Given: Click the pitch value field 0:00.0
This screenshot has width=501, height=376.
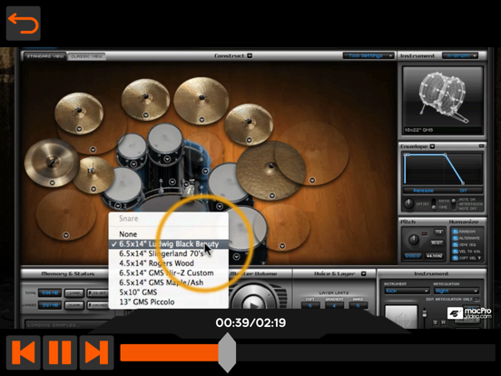Looking at the screenshot, I should click(x=412, y=256).
